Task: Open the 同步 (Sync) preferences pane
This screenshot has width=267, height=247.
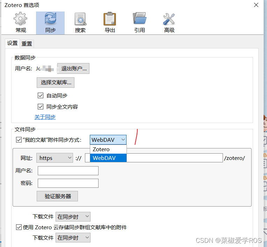Action: coord(50,23)
